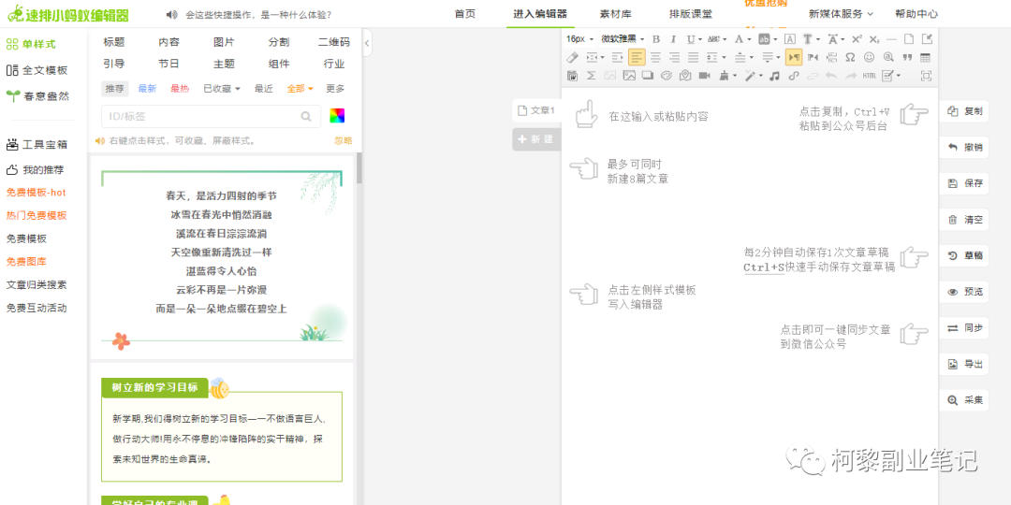Insert a special character with the Omega icon
1011x505 pixels.
[850, 57]
